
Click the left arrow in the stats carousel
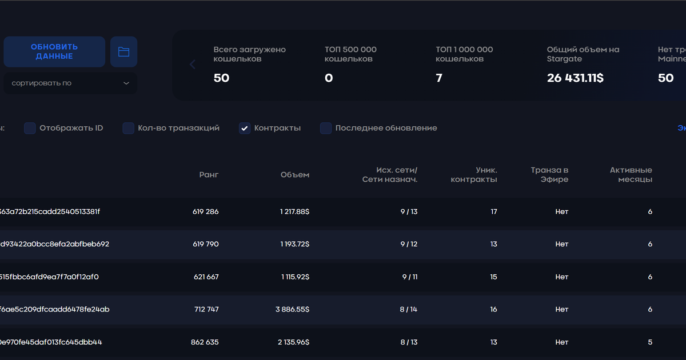[193, 65]
